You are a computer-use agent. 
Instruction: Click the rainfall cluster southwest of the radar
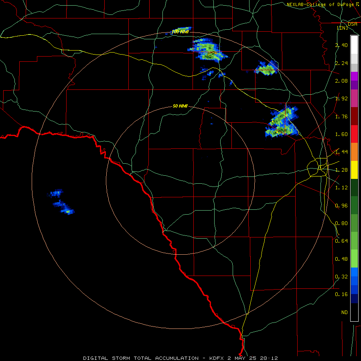pos(61,202)
